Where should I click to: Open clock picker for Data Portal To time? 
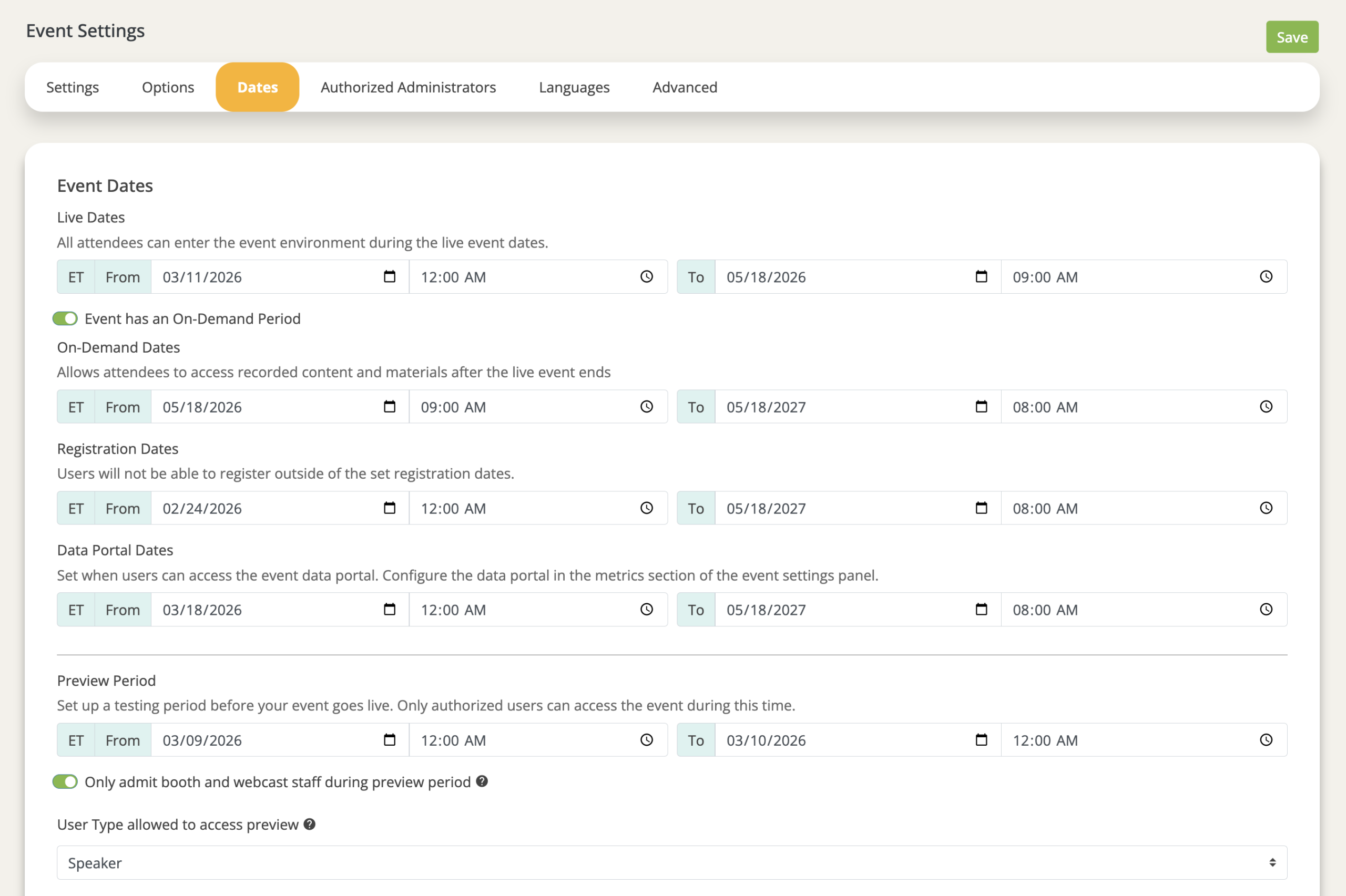pos(1266,609)
